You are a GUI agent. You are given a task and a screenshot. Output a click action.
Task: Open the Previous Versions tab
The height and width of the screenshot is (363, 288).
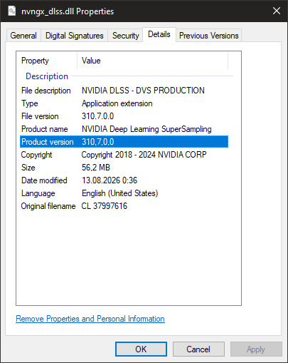(x=208, y=36)
